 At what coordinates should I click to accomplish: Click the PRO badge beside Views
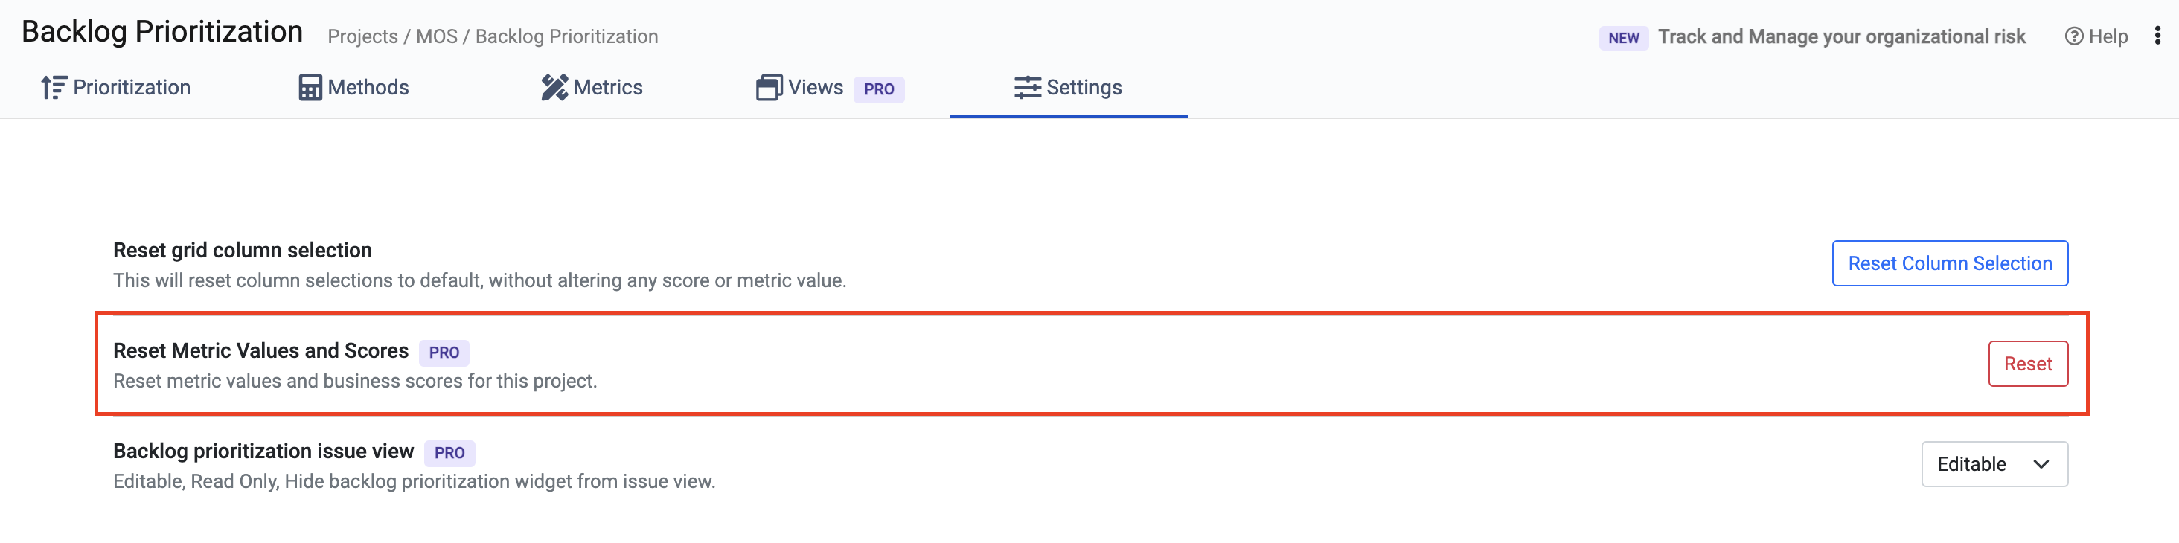coord(878,89)
